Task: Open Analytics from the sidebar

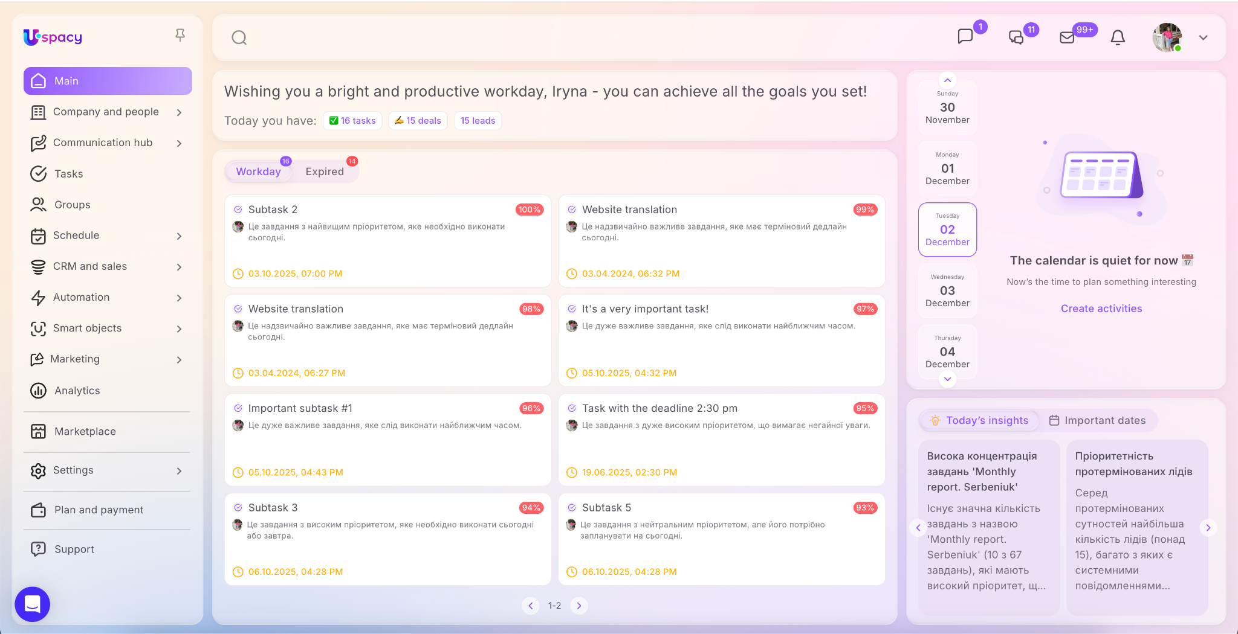Action: (x=77, y=391)
